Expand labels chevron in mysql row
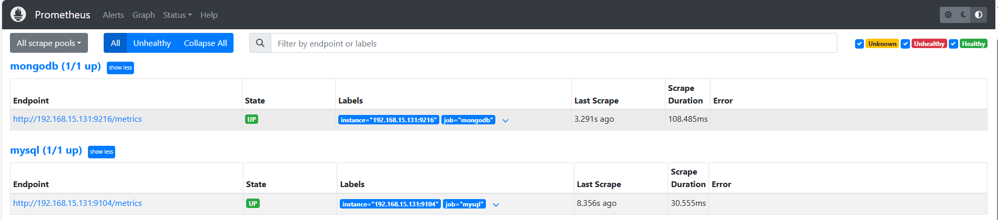 [496, 205]
